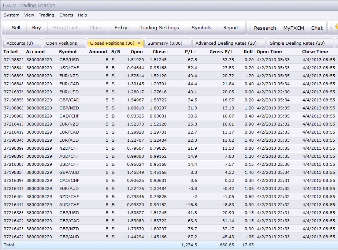
Task: Switch to the Summary (0.00) tab
Action: (x=167, y=43)
